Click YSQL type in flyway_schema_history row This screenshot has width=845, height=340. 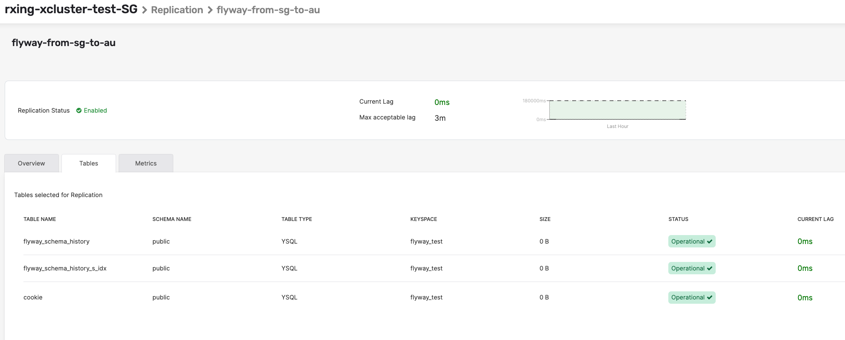[289, 241]
